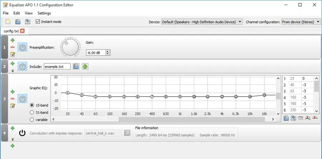Browse for the Include file

point(76,66)
